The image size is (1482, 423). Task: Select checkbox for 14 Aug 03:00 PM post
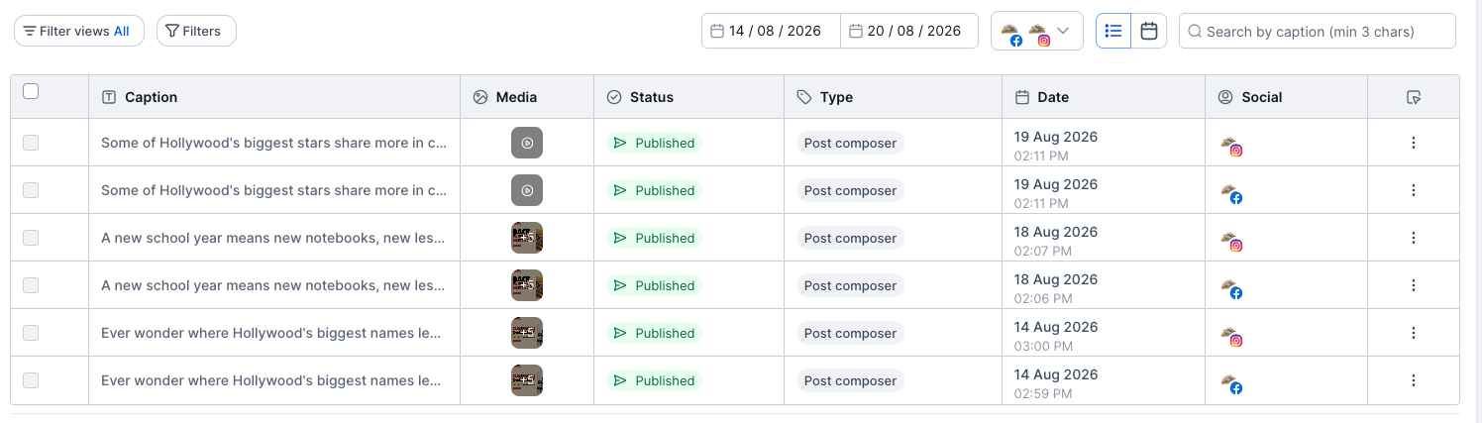31,333
